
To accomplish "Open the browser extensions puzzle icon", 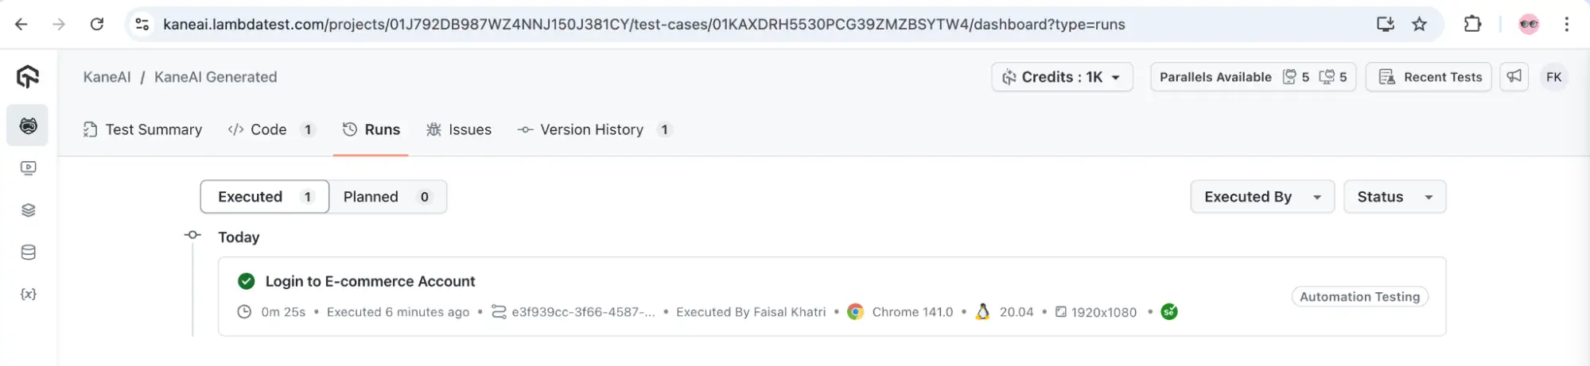I will [1472, 25].
